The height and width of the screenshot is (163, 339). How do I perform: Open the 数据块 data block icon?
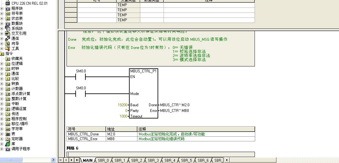(x=8, y=23)
